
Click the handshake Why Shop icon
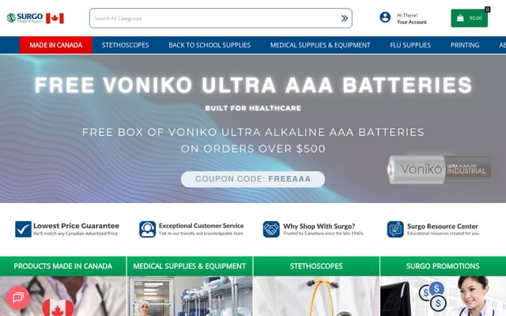point(271,229)
